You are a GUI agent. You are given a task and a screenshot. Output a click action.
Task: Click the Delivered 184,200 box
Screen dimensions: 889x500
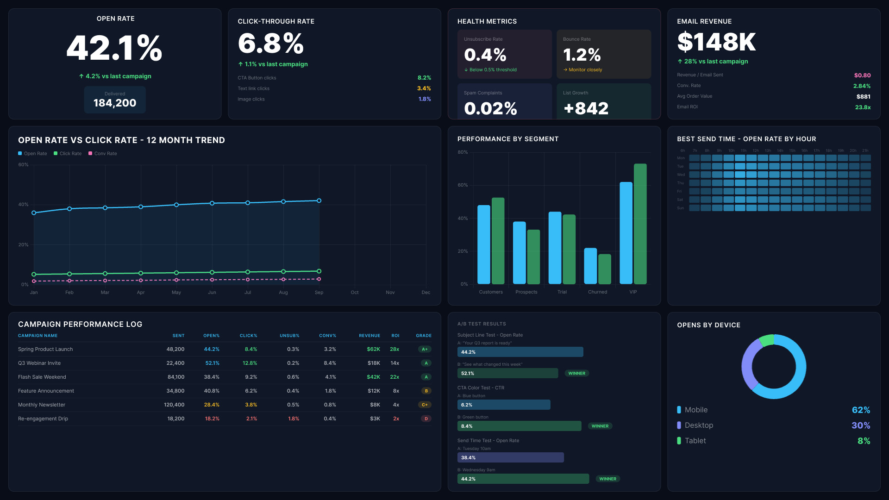(115, 100)
